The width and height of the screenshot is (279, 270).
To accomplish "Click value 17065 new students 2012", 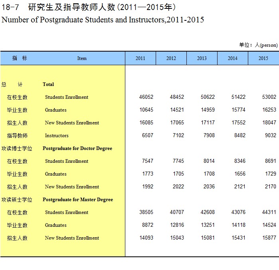I will (177, 122).
